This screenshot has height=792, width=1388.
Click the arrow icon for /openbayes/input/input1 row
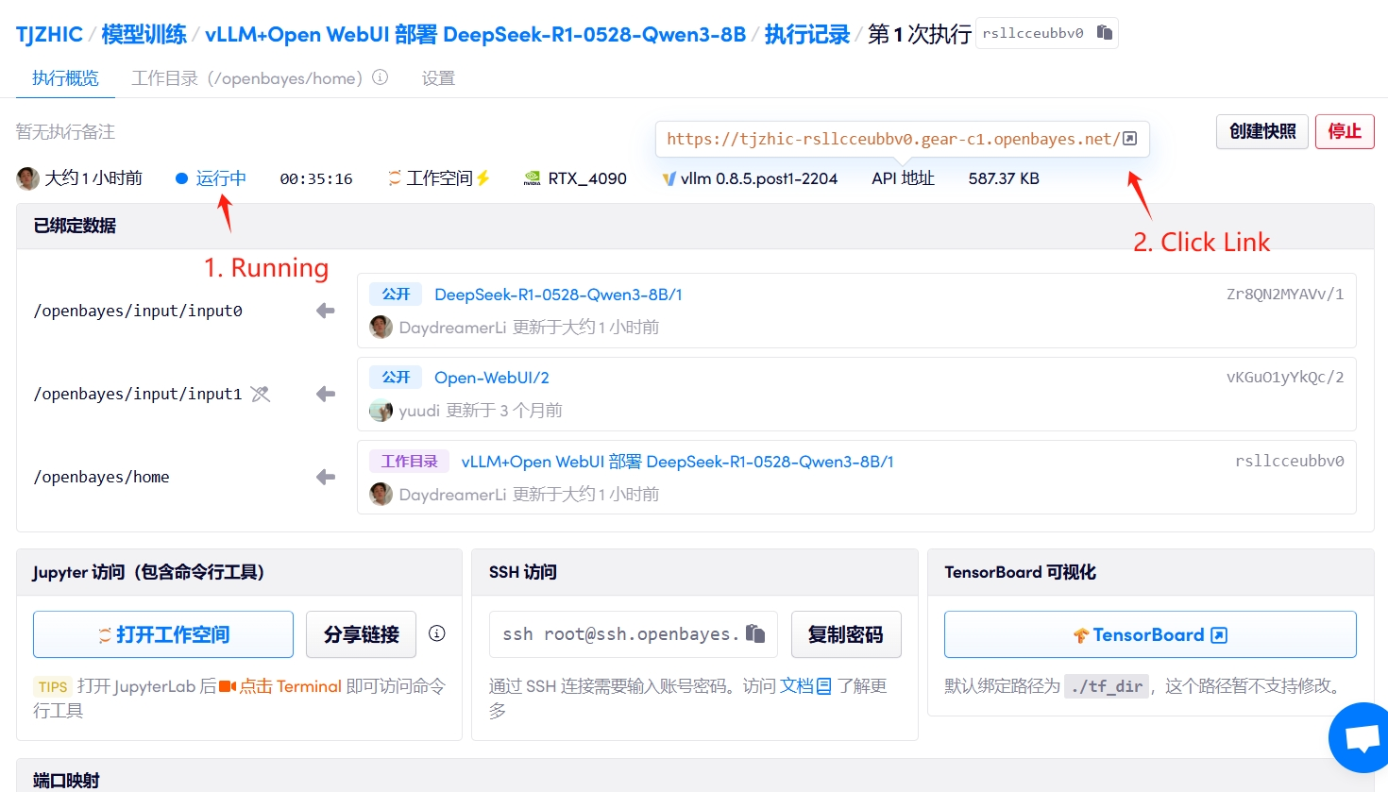pos(326,394)
